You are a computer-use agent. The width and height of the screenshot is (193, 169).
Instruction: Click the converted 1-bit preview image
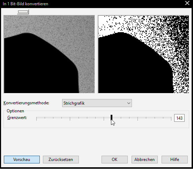coord(143,54)
